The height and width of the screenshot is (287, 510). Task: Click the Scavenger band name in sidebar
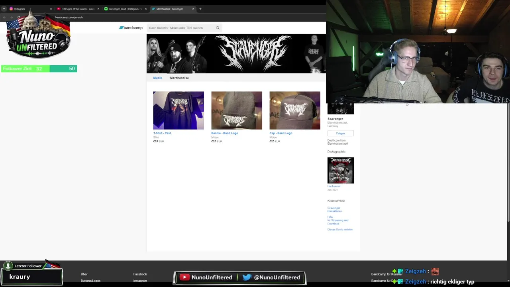click(335, 119)
